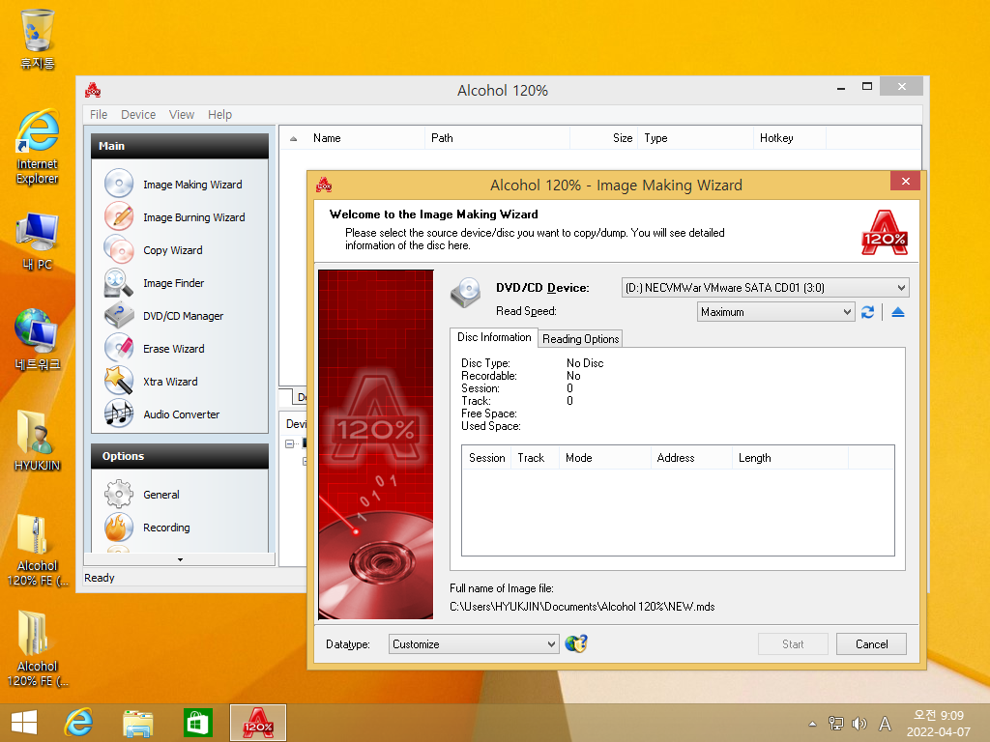Select the HYUKJIN folder on the desktop
Screen dimensions: 990x742
38,441
